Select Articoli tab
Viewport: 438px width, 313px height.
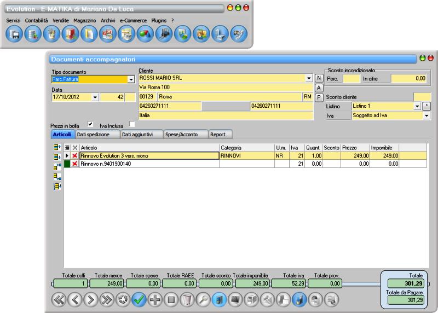(x=63, y=135)
